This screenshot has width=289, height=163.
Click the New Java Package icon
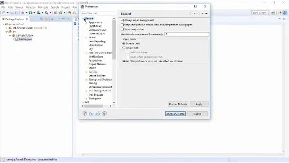[56, 13]
